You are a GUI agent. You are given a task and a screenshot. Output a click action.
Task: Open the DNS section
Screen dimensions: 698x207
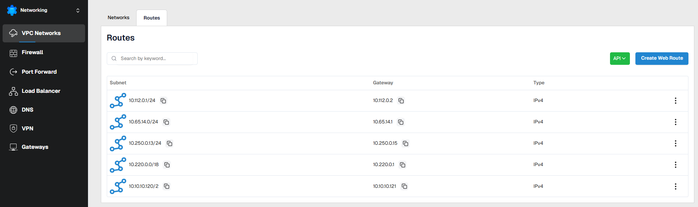pos(27,110)
